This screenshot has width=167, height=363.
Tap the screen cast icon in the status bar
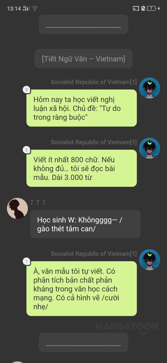click(x=136, y=8)
